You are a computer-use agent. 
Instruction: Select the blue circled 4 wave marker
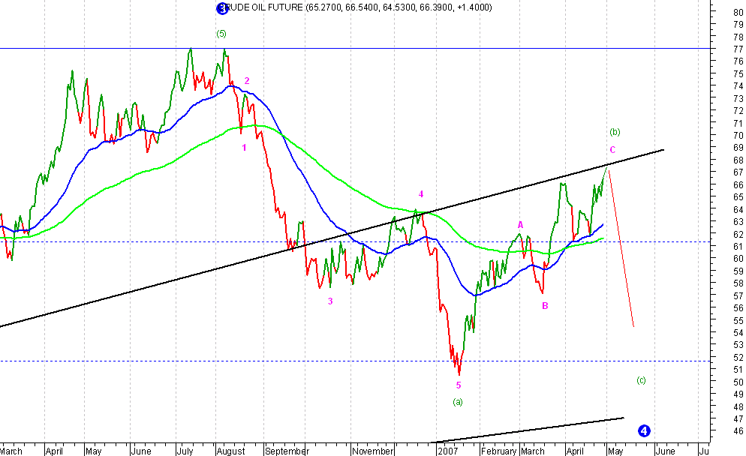tap(644, 430)
